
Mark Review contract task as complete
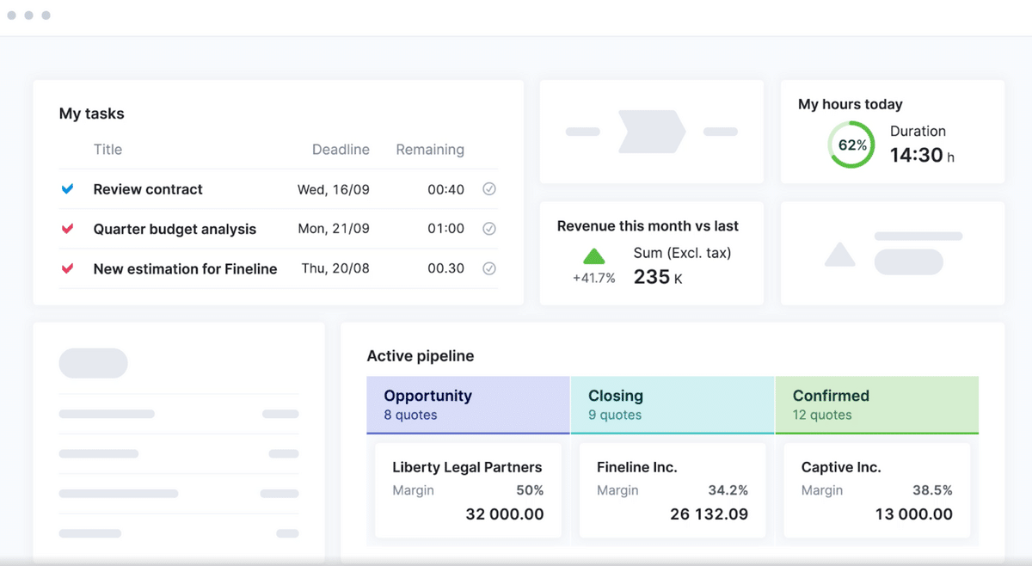489,189
